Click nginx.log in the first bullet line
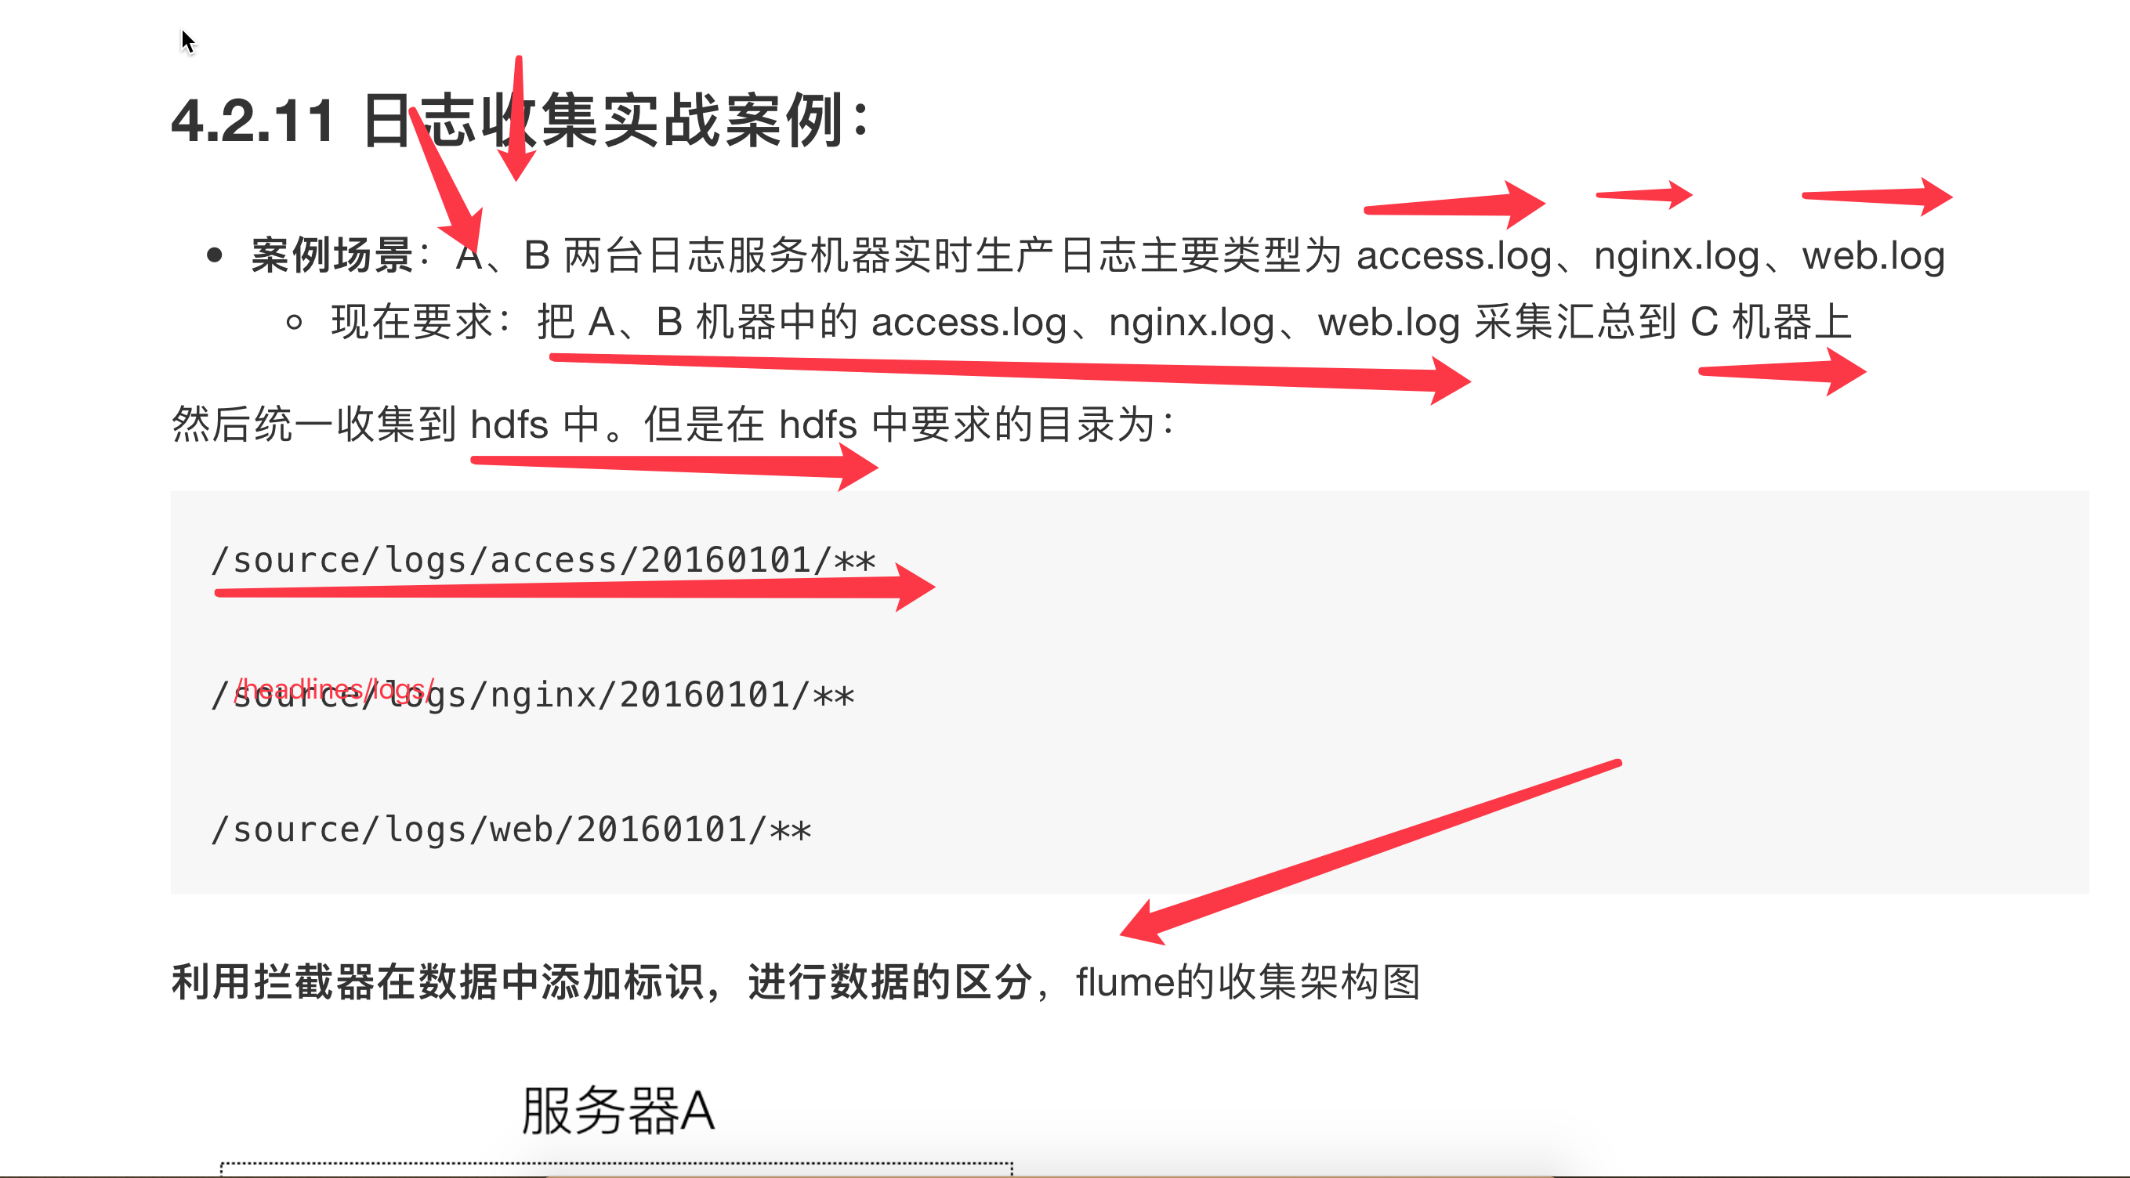2130x1178 pixels. click(x=1676, y=256)
